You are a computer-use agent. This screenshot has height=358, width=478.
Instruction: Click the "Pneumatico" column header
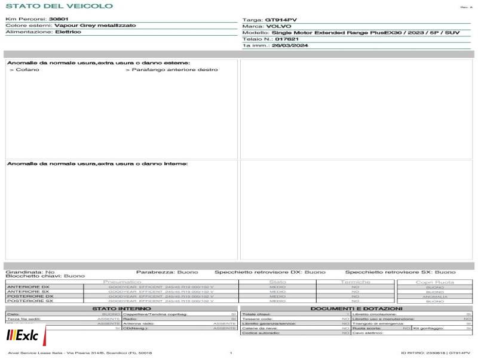pos(122,282)
